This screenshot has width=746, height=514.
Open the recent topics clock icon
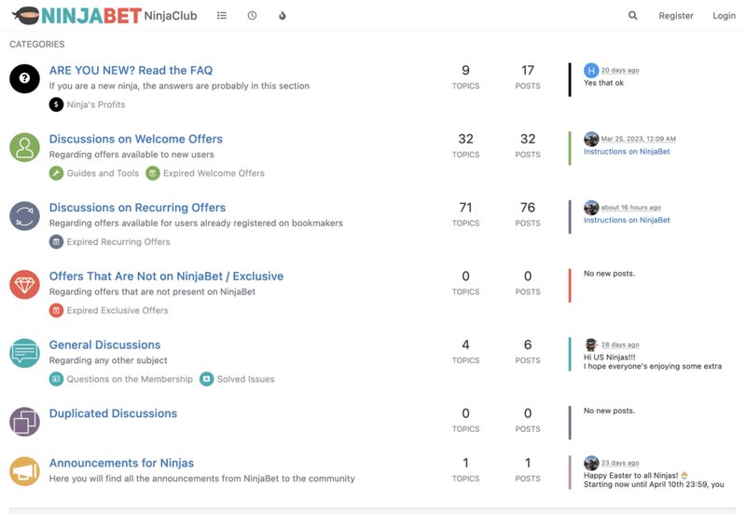click(x=252, y=15)
